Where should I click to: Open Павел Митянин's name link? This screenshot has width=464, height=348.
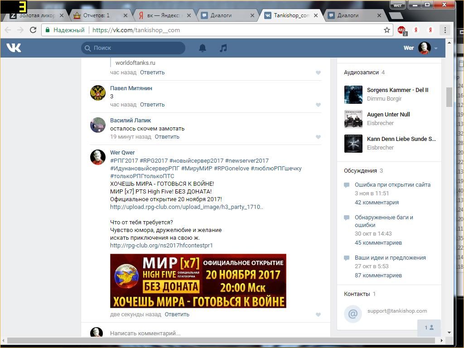coord(131,88)
